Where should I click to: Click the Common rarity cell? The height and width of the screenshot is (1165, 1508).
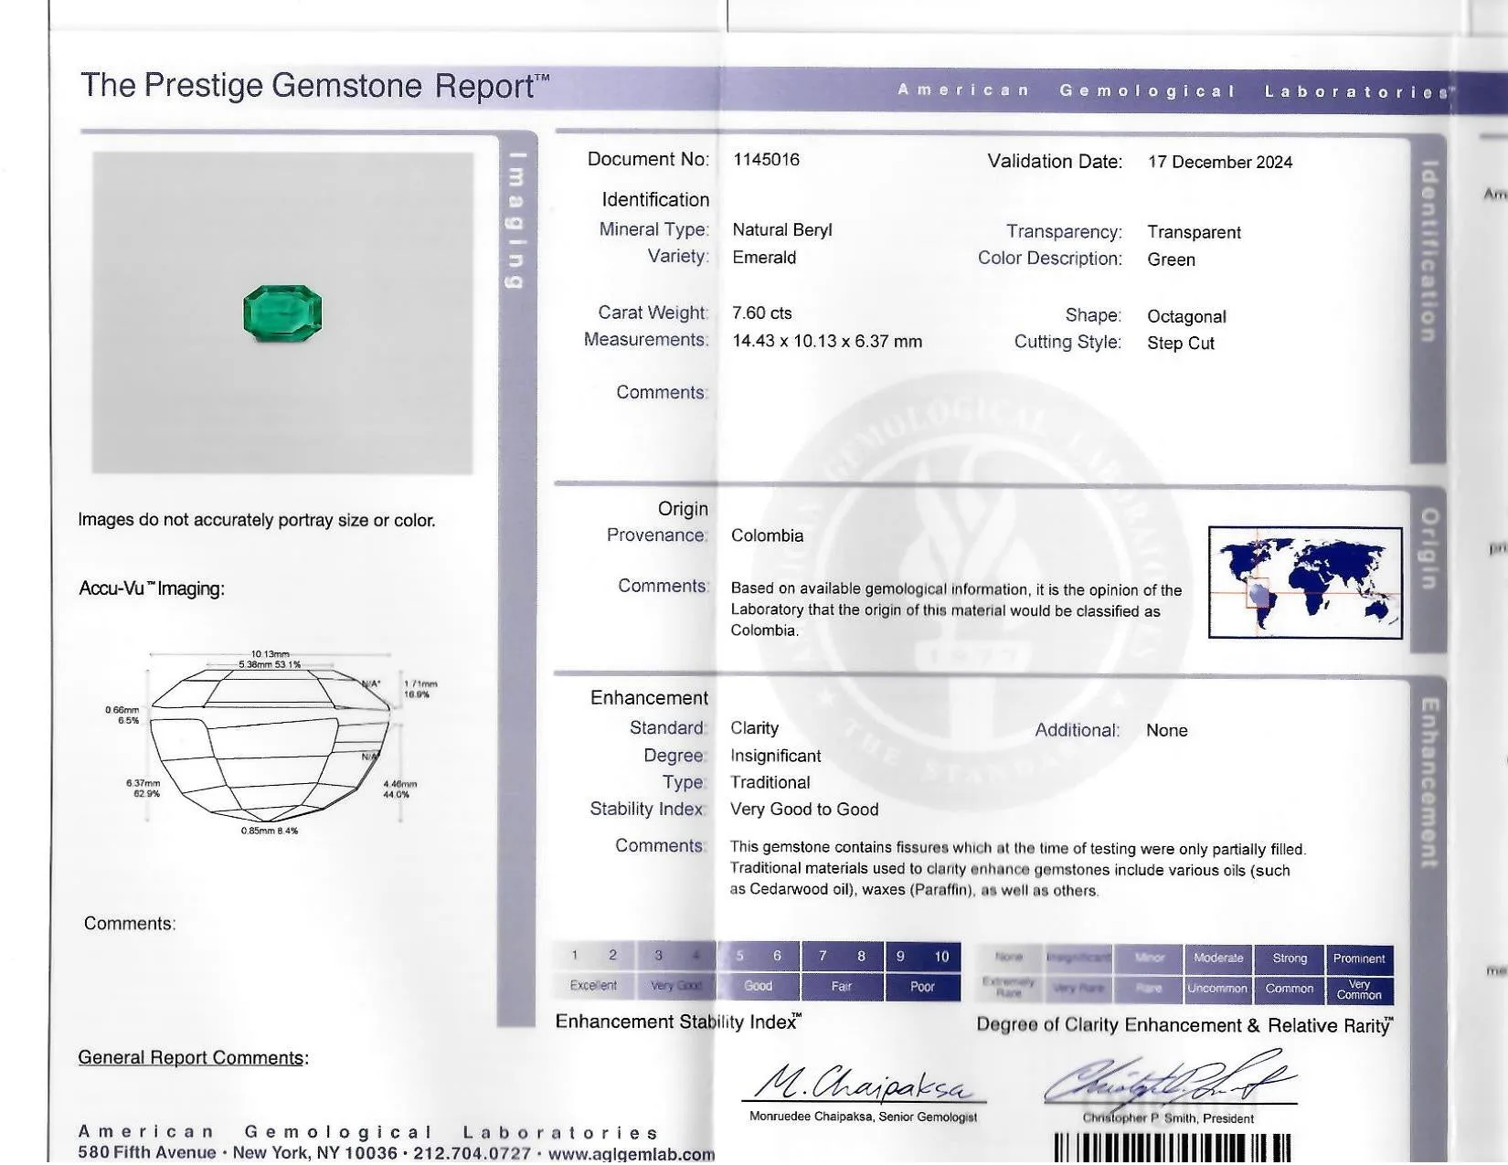(x=1290, y=990)
